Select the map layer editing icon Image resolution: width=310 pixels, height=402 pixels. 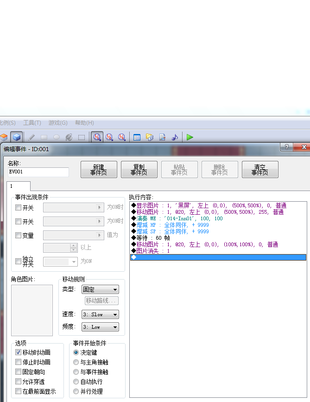pos(4,137)
